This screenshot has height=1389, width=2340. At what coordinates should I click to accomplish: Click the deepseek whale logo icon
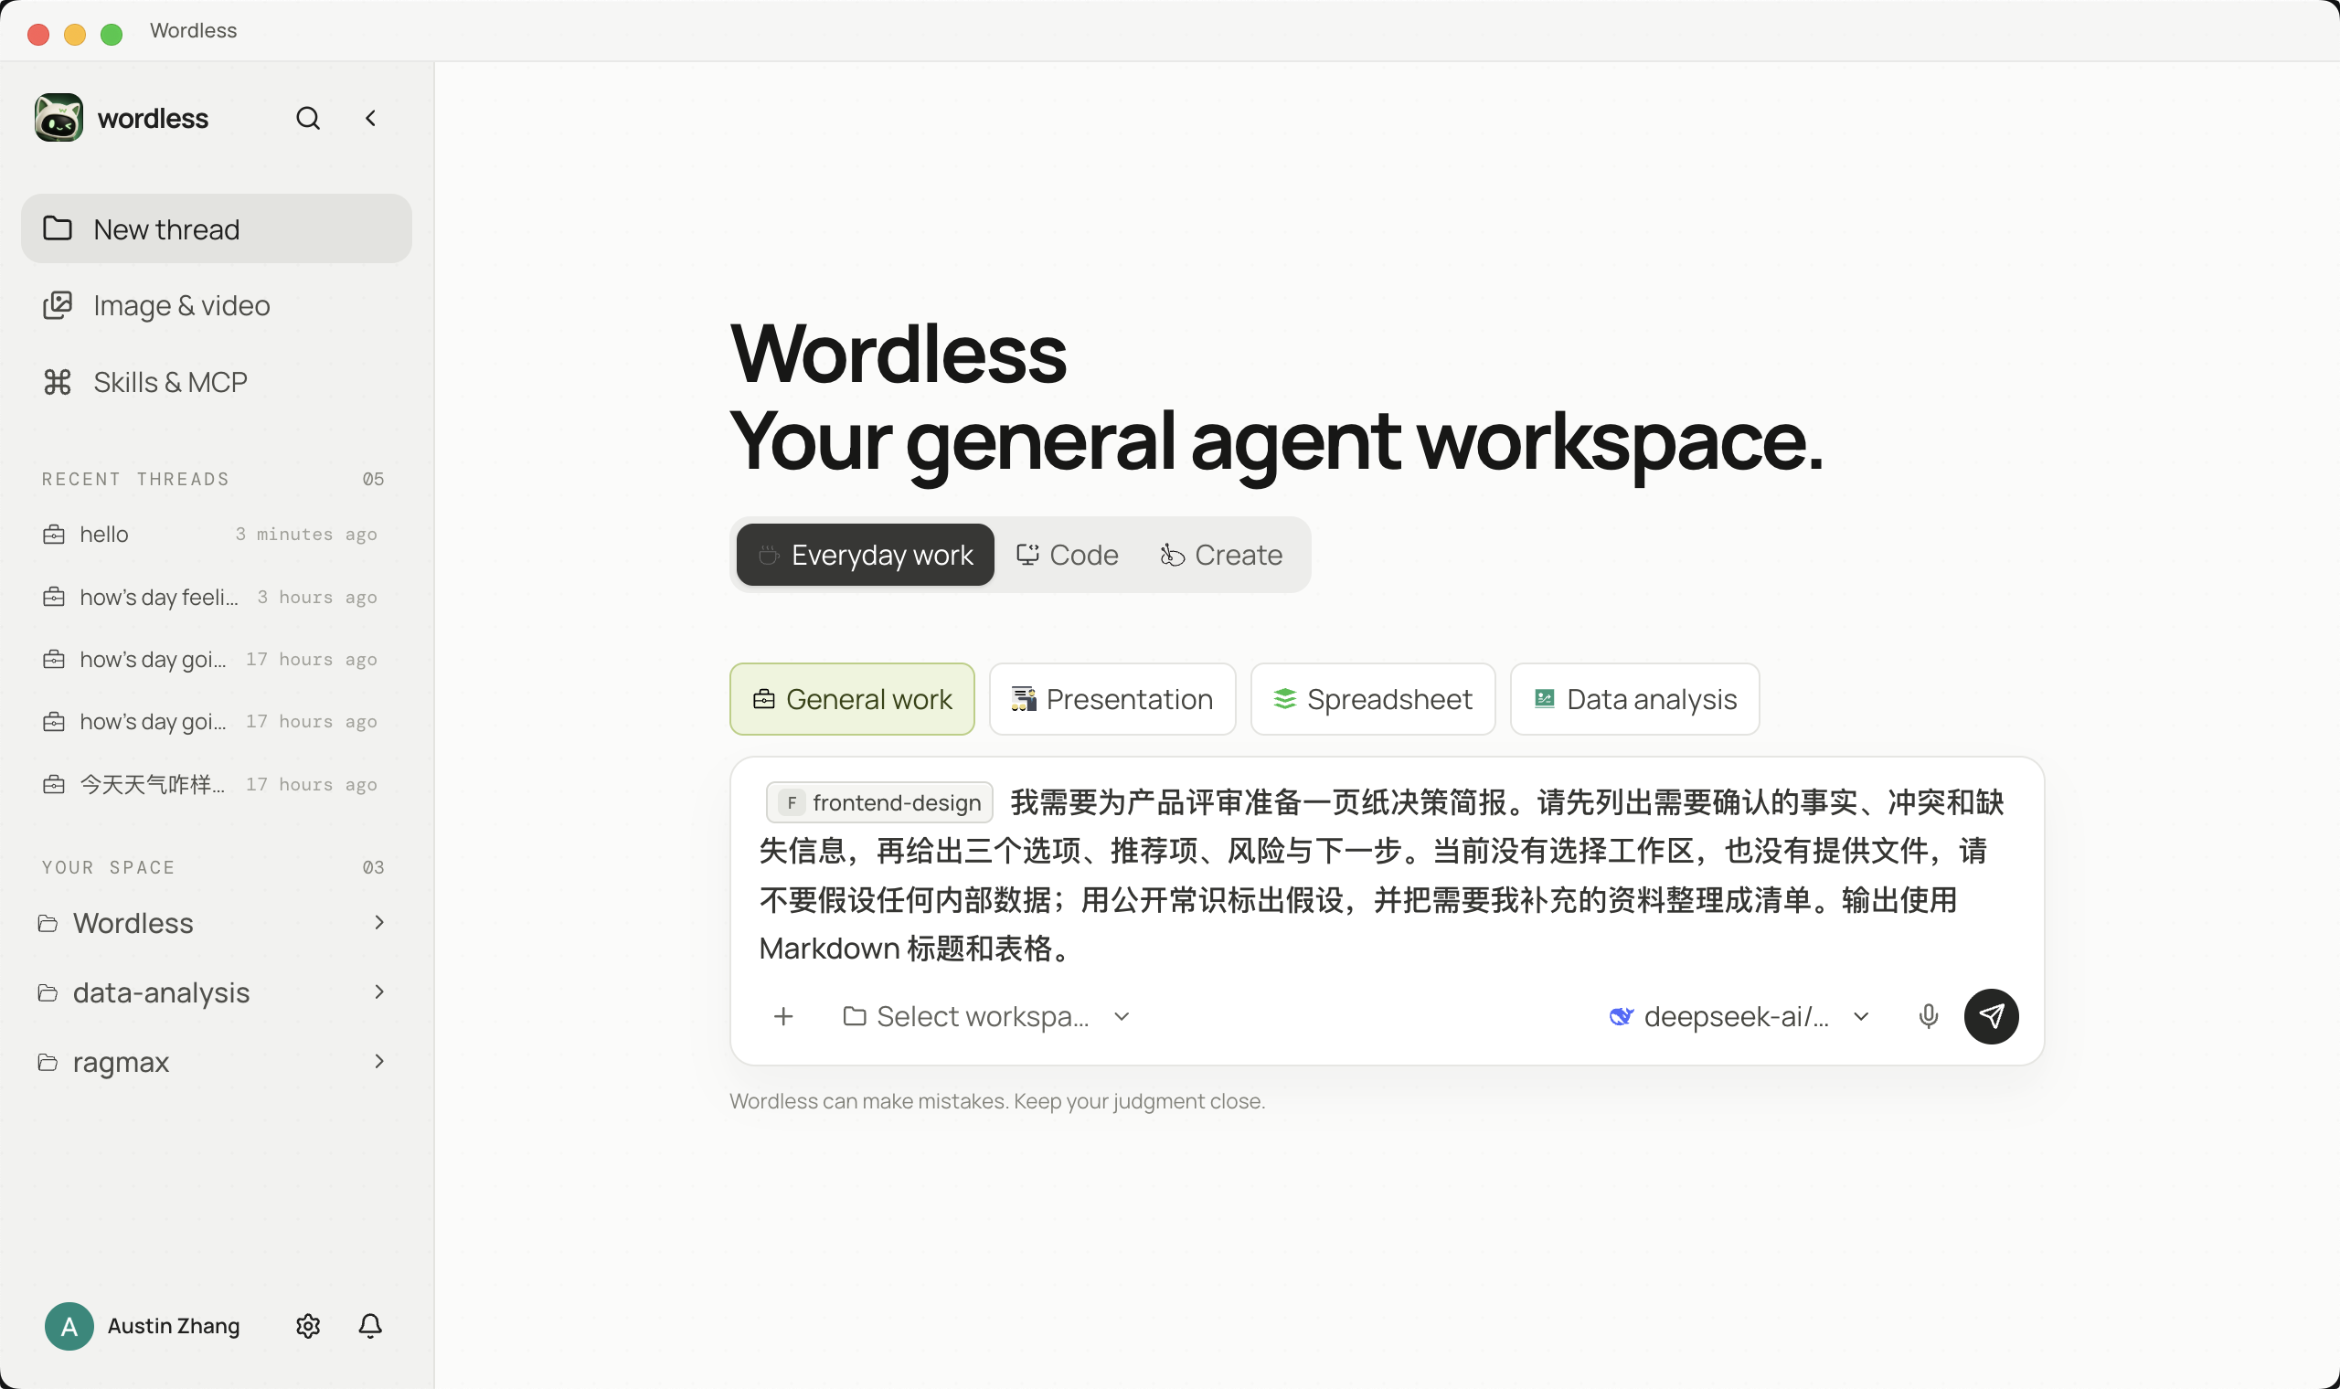pos(1621,1016)
